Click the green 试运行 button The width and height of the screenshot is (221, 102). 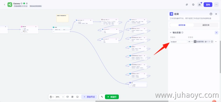(x=112, y=97)
